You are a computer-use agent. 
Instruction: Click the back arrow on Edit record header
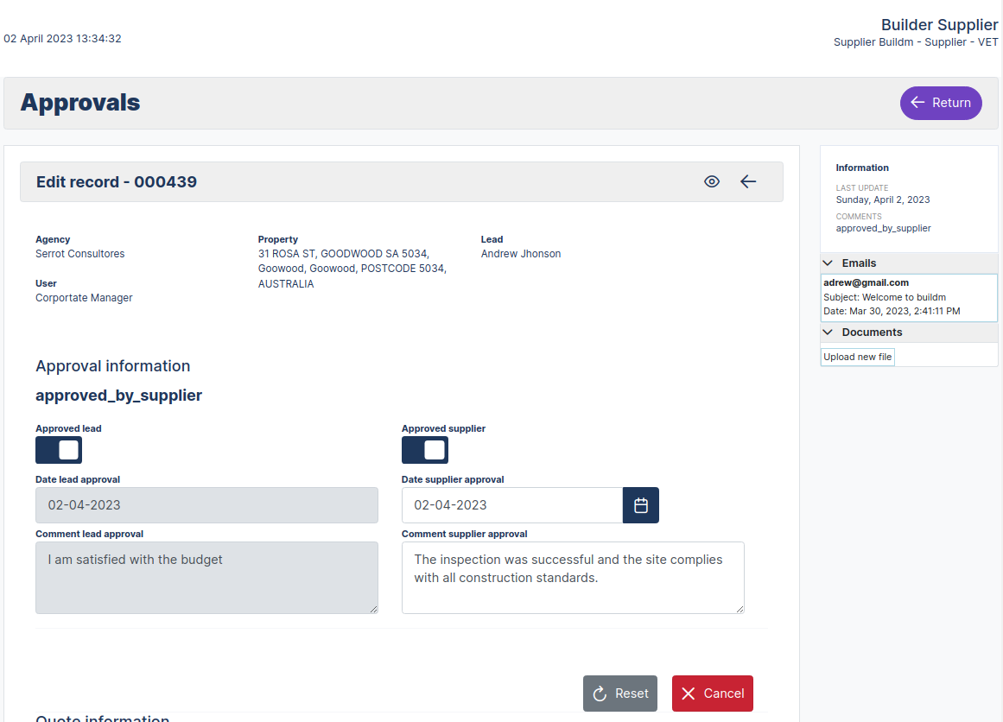point(748,181)
